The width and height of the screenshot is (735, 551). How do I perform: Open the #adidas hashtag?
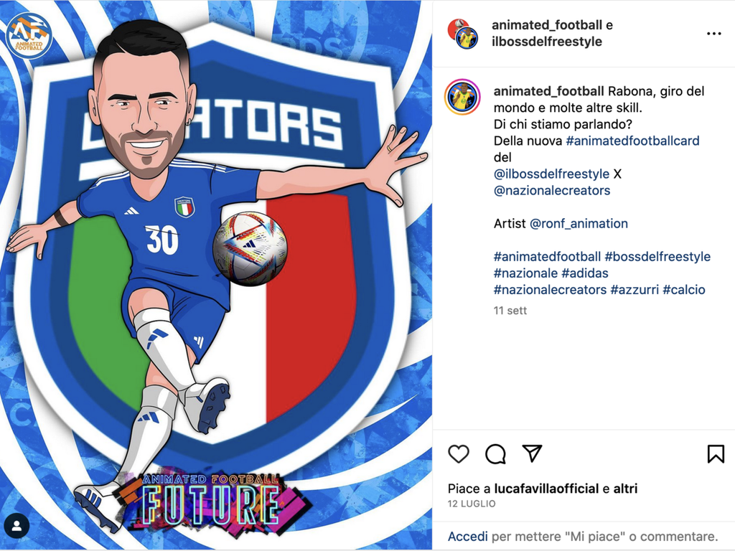click(584, 273)
